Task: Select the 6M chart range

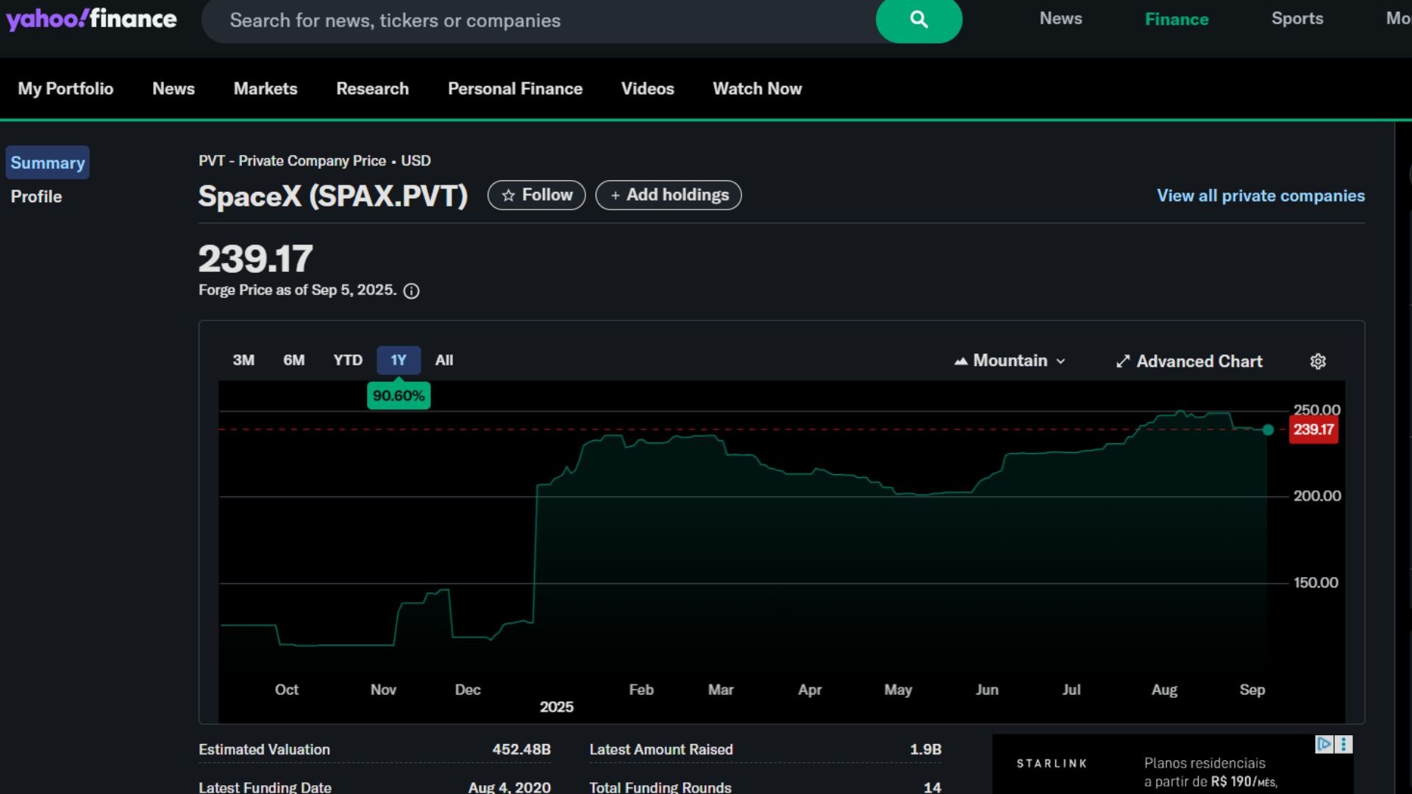Action: (x=293, y=360)
